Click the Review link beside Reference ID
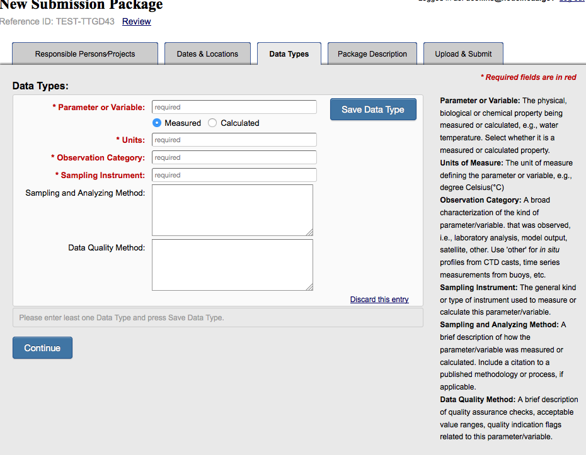Screen dimensions: 586x455 coord(137,21)
